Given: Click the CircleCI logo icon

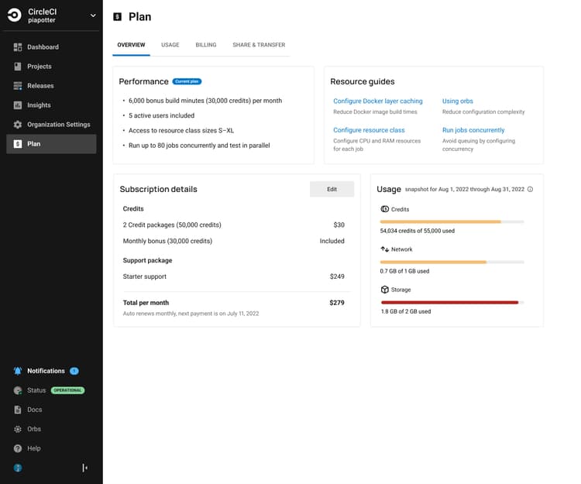Looking at the screenshot, I should tap(15, 15).
